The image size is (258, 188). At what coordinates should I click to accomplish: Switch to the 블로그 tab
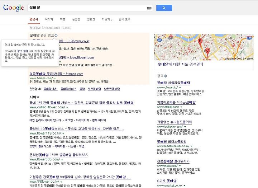[x=91, y=19]
